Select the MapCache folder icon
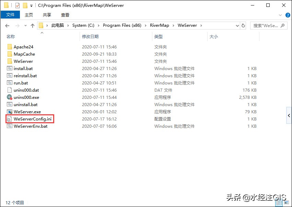Image resolution: width=292 pixels, height=207 pixels. (x=10, y=54)
